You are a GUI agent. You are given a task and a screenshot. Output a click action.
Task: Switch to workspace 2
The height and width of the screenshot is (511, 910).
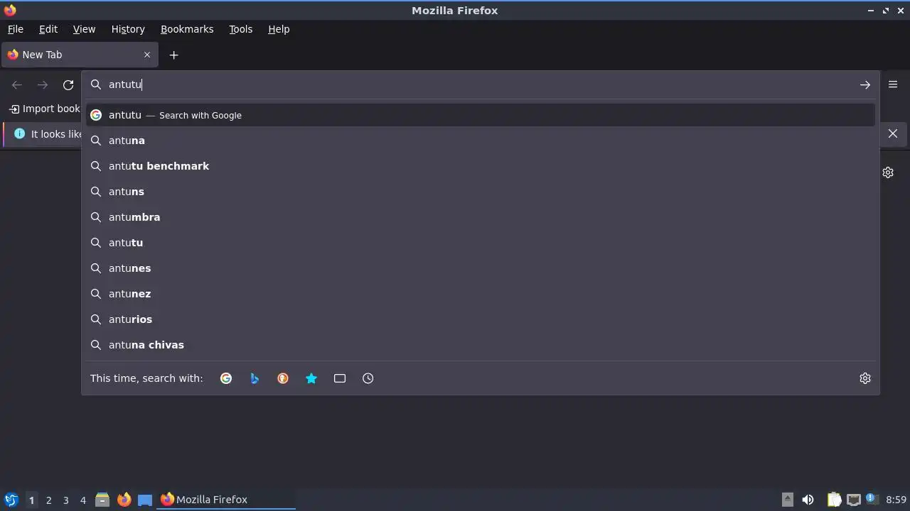[x=48, y=500]
